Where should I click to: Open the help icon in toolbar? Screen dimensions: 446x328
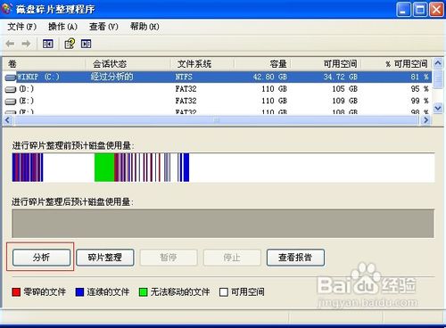[x=70, y=44]
